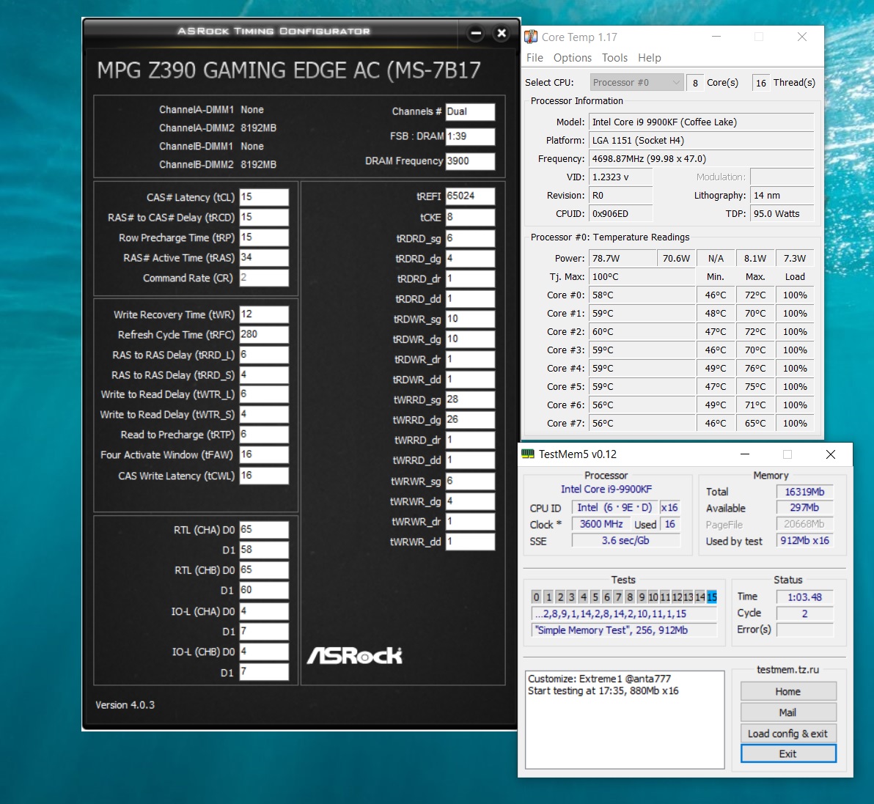874x804 pixels.
Task: Open the Options menu in Core Temp
Action: click(x=572, y=57)
